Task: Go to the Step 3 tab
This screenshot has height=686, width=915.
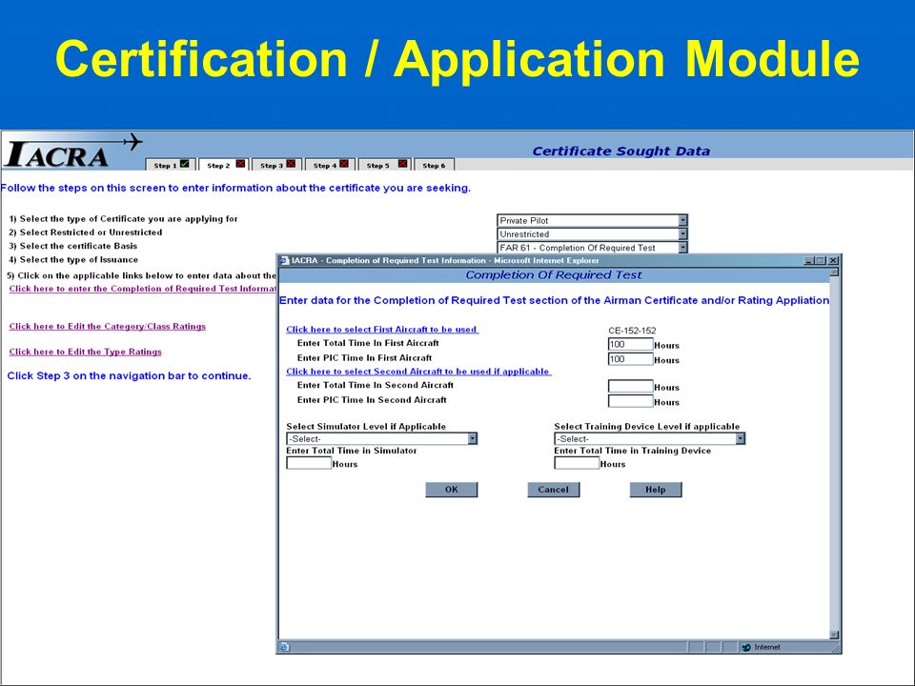Action: 277,165
